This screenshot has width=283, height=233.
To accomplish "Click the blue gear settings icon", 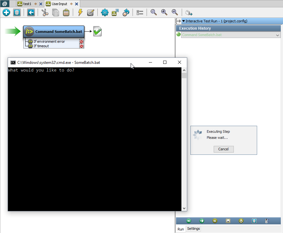I will click(x=105, y=12).
